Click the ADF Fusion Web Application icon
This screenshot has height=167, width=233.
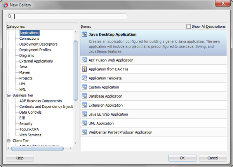pos(84,60)
